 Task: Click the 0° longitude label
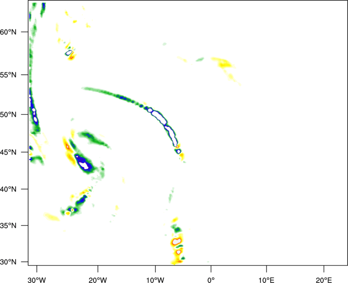(211, 280)
